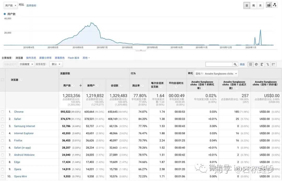
Task: Open 高级 advanced filter link
Action: coord(242,64)
